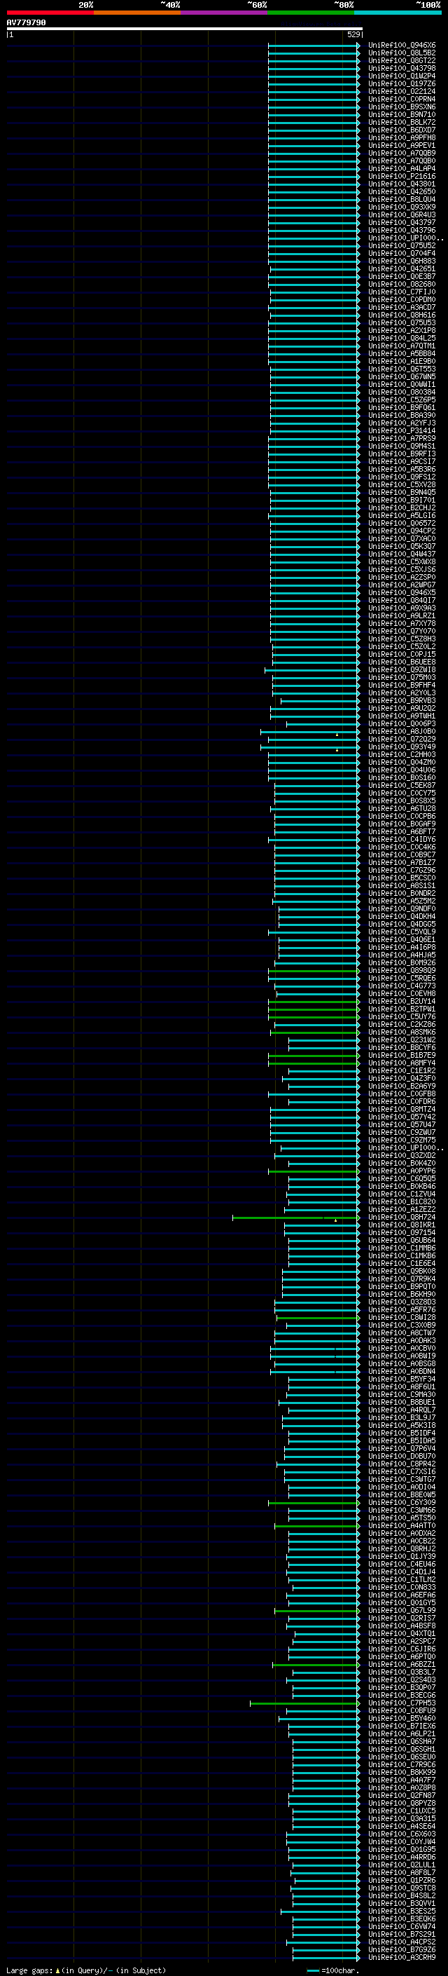The width and height of the screenshot is (448, 1976).
Task: Select hit label UniRef100_C7FIJ0
Action: pyautogui.click(x=402, y=292)
